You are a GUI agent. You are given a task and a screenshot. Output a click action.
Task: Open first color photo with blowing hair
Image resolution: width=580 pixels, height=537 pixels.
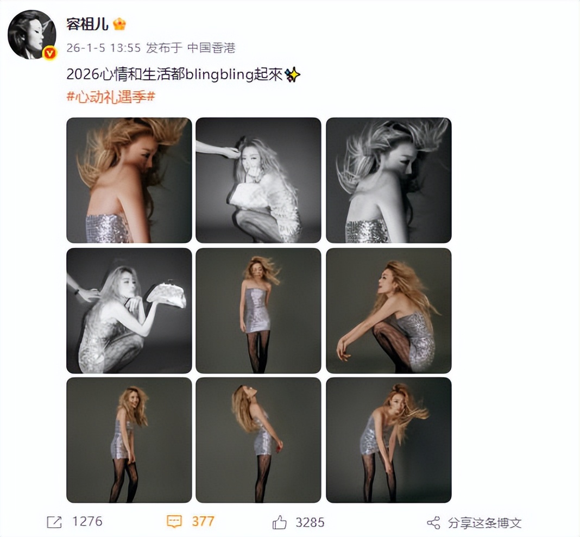tap(129, 180)
